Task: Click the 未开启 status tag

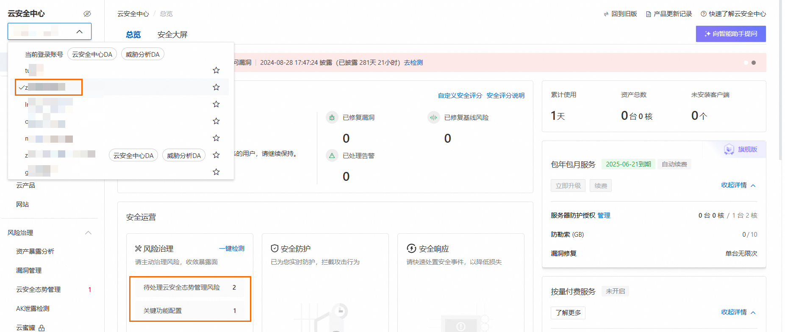Action: point(615,291)
